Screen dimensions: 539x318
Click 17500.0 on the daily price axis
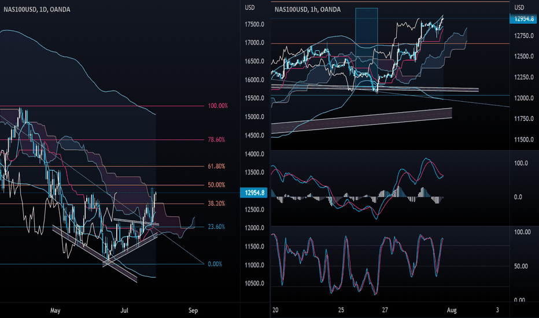click(254, 24)
